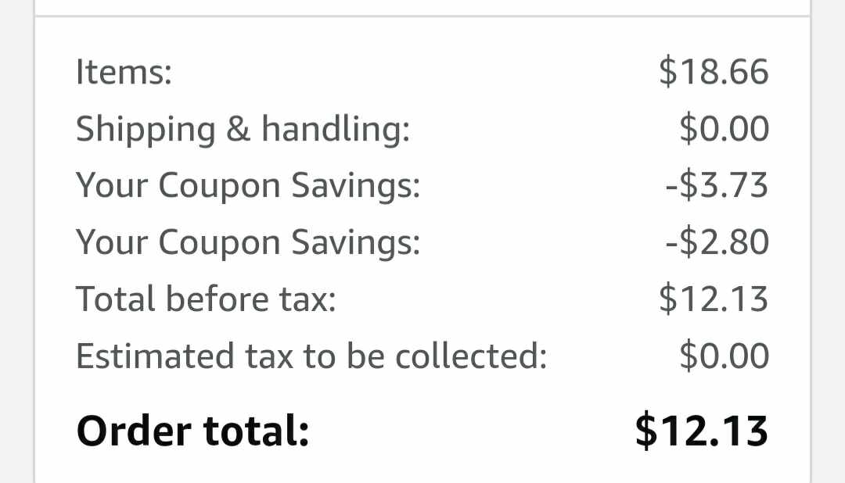The height and width of the screenshot is (483, 845).
Task: Click the second Your Coupon Savings label
Action: tap(248, 243)
